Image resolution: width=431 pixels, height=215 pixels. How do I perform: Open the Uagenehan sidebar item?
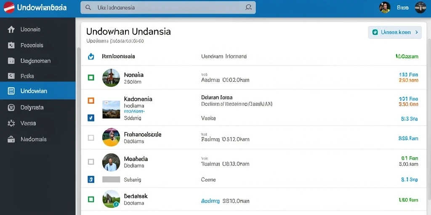(x=37, y=60)
